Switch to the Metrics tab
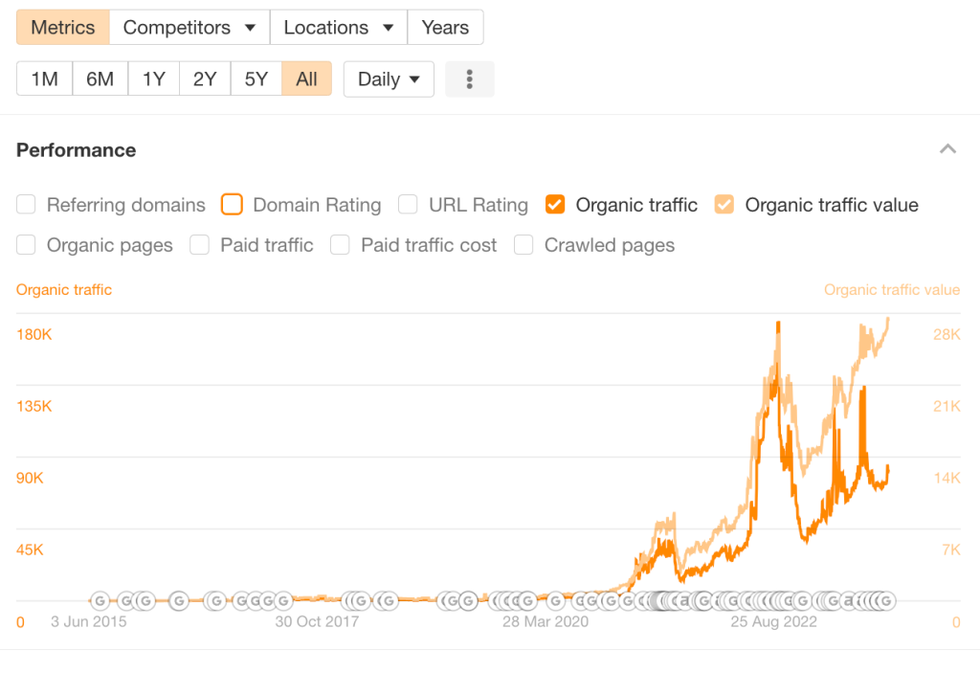This screenshot has width=980, height=673. pyautogui.click(x=63, y=27)
